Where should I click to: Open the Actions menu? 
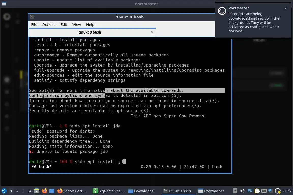coord(49,25)
